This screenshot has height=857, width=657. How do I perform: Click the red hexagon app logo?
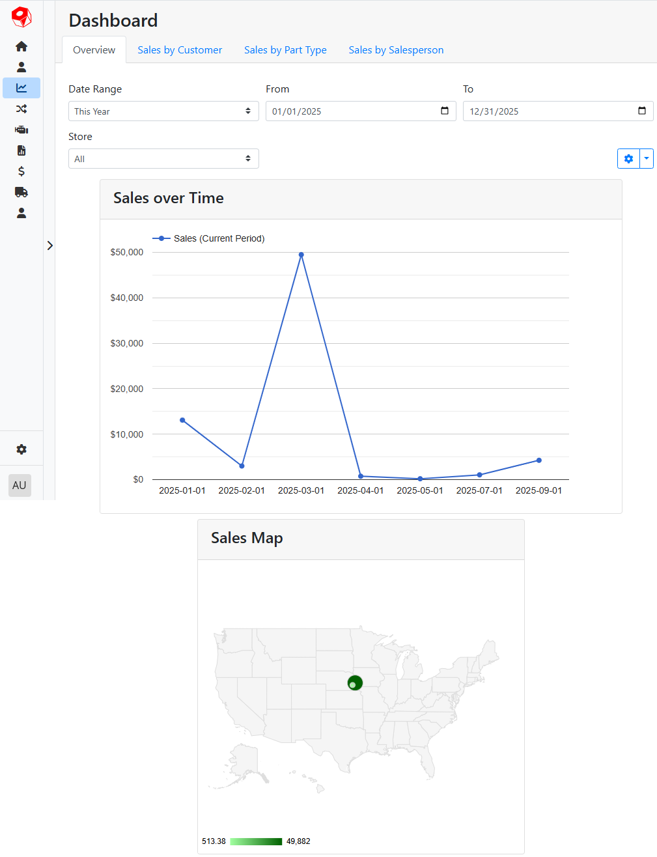(21, 17)
